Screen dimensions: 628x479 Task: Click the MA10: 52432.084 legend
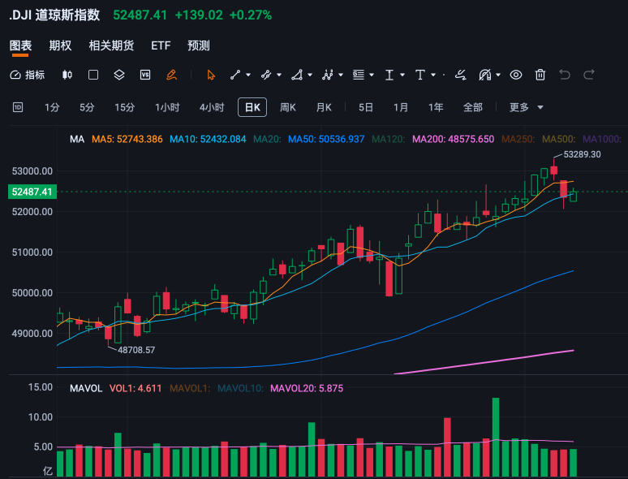point(208,140)
